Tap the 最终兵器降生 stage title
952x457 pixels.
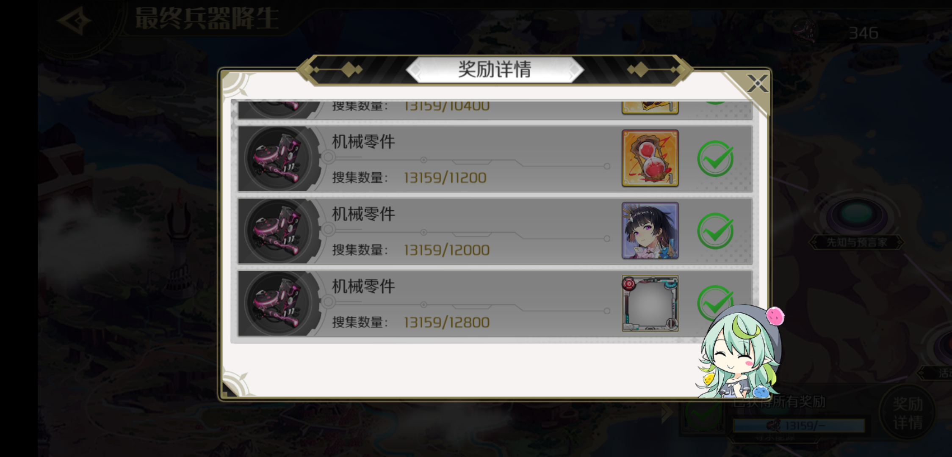(x=207, y=18)
